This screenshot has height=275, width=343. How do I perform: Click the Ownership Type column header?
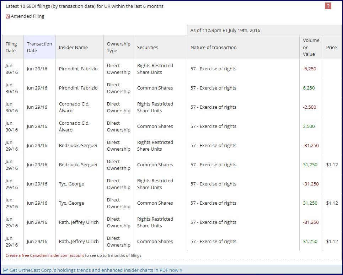tap(118, 47)
